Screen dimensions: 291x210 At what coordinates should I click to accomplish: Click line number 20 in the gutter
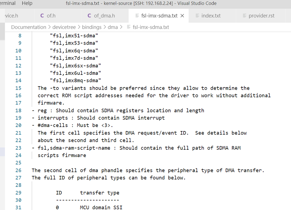pos(18,125)
